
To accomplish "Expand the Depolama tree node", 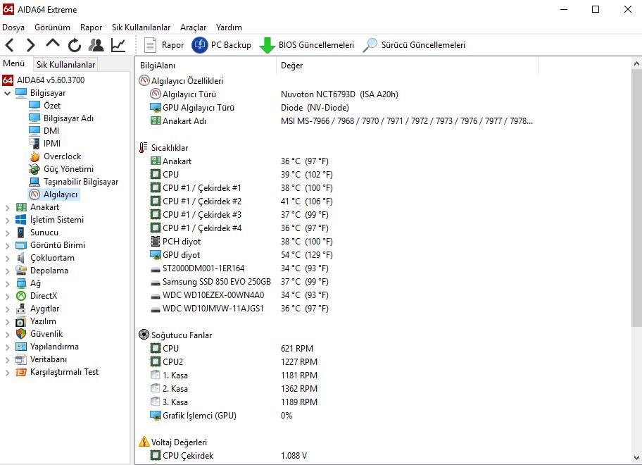I will [7, 271].
